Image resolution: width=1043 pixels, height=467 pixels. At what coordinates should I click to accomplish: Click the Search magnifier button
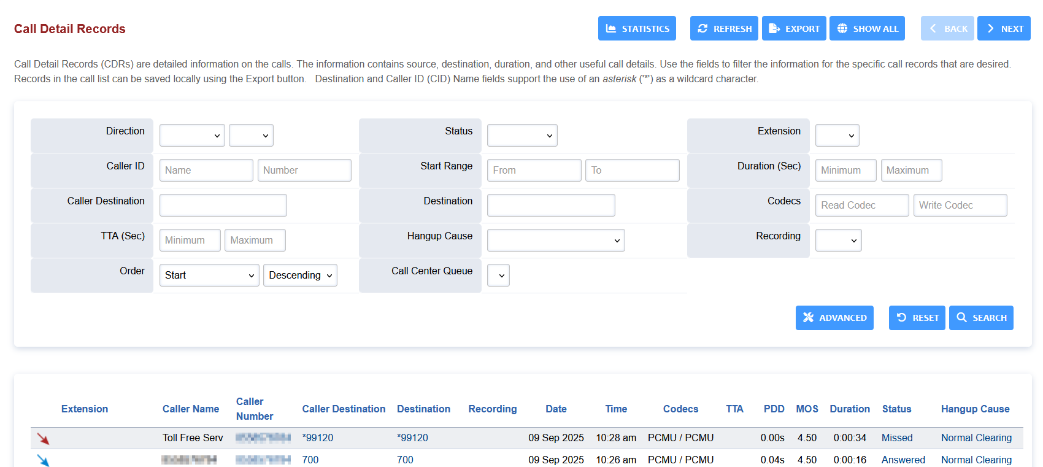tap(981, 318)
